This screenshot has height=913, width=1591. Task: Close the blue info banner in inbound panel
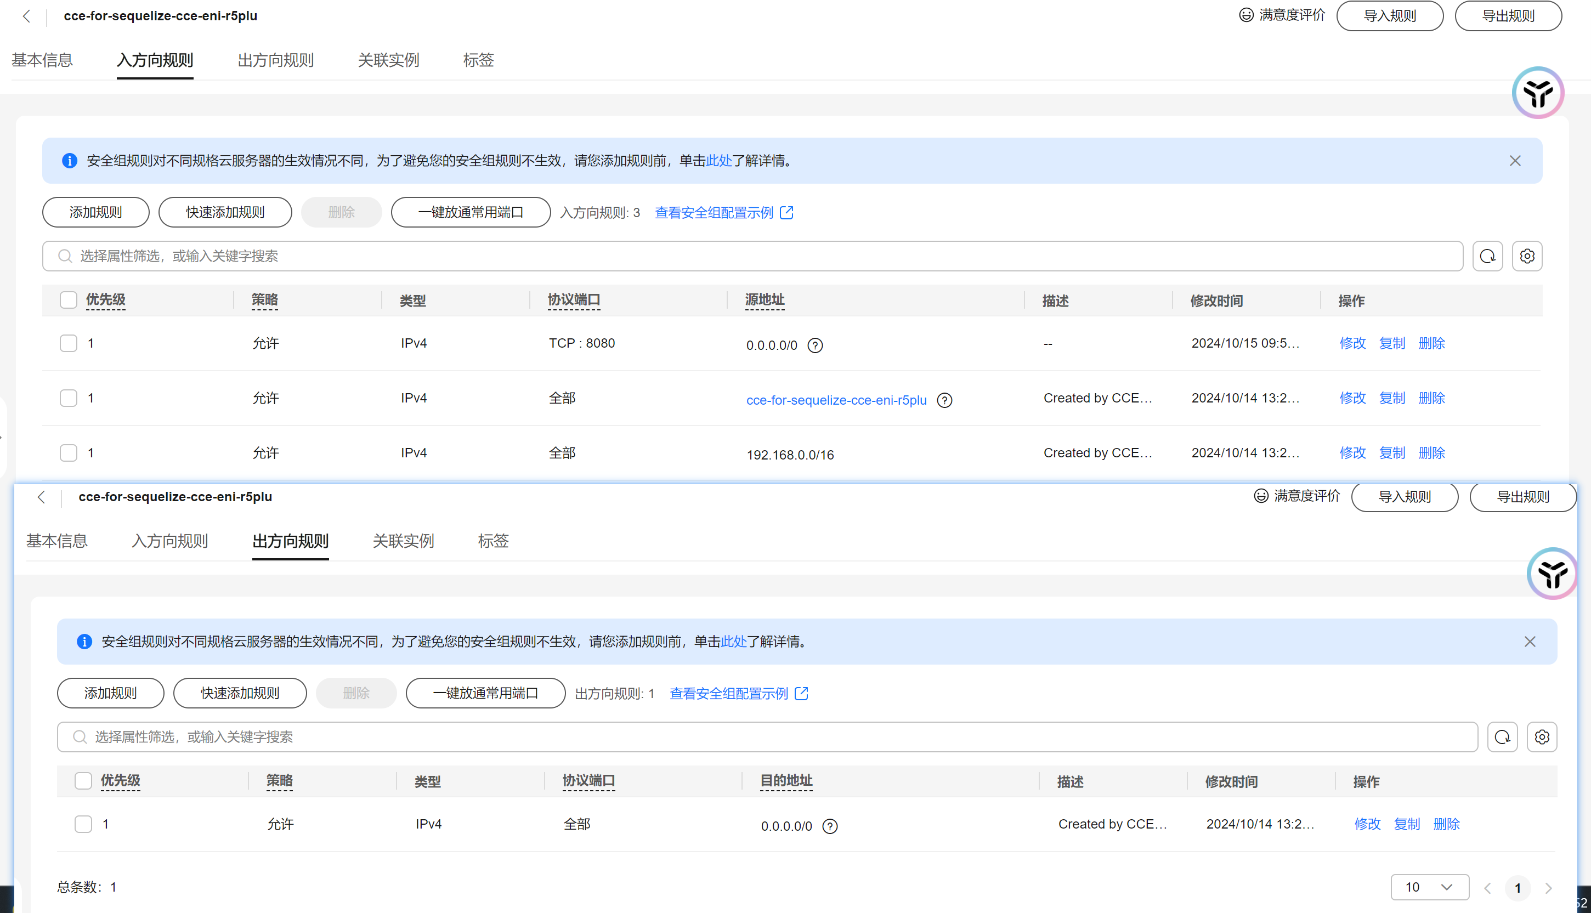(1514, 161)
